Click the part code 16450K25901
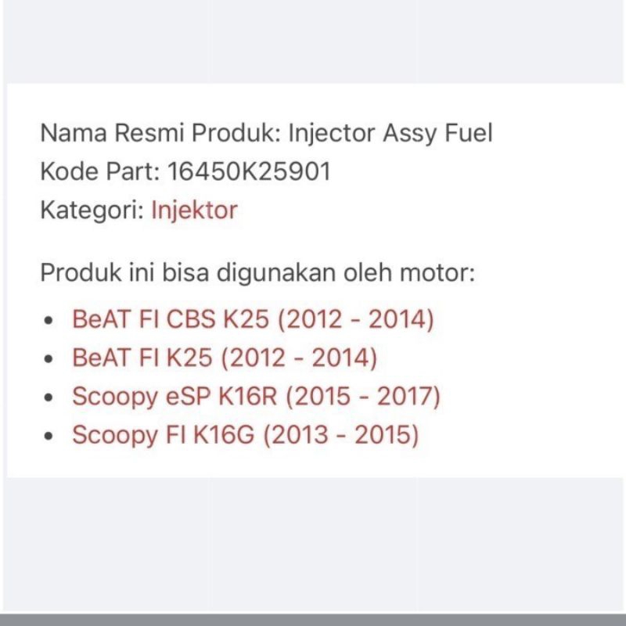This screenshot has width=626, height=626. 249,171
